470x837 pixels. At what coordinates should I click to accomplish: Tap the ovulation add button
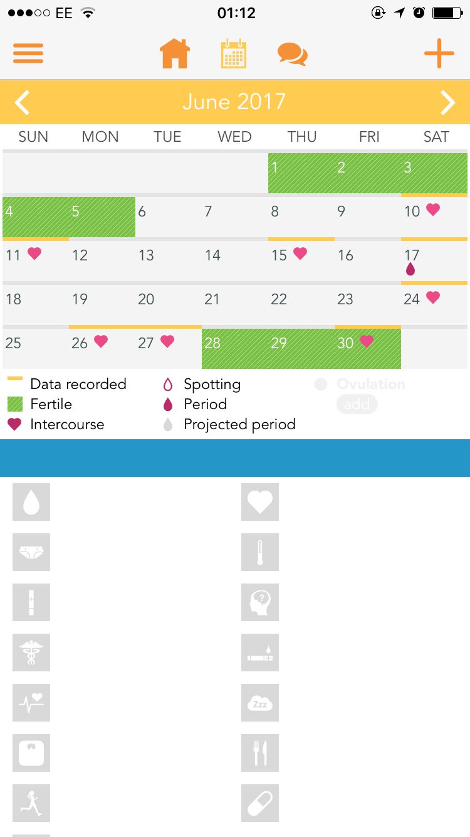coord(357,405)
